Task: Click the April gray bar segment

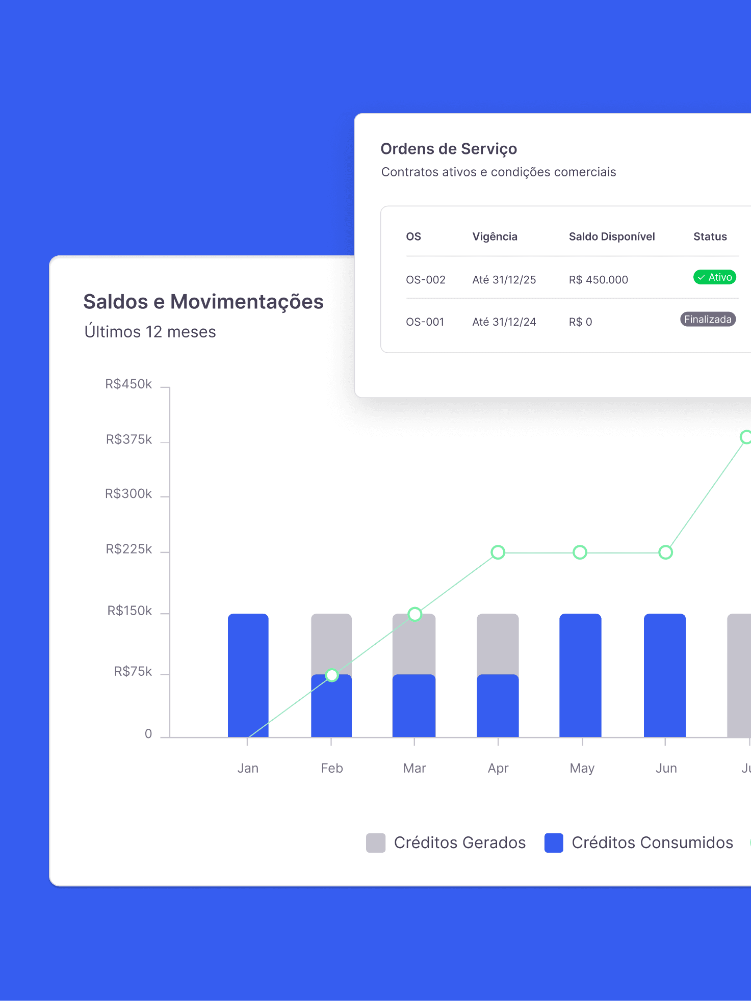Action: (498, 644)
